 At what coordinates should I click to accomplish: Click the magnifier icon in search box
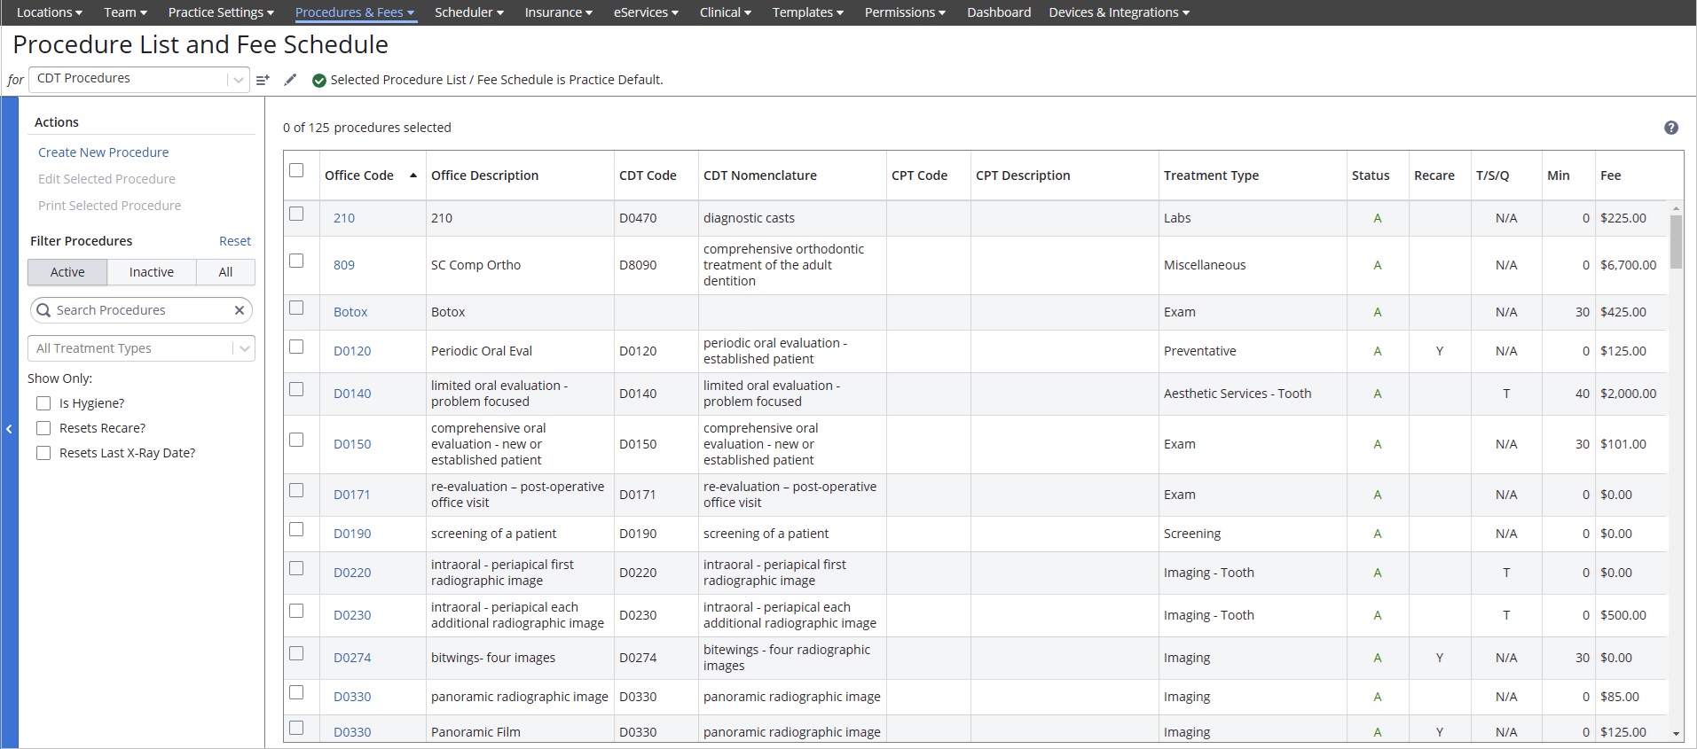coord(43,310)
